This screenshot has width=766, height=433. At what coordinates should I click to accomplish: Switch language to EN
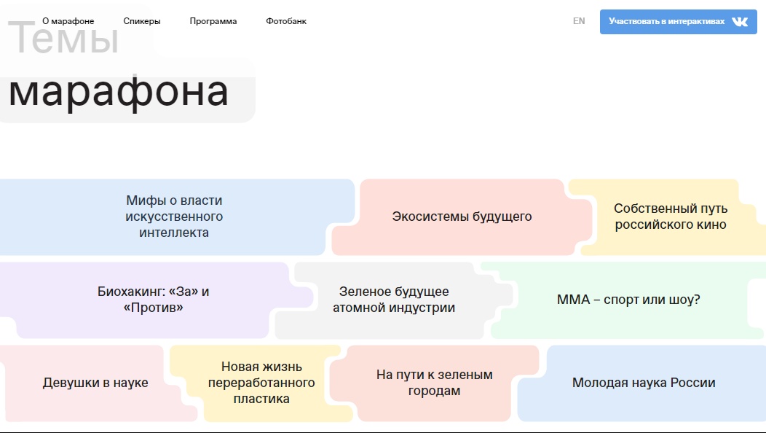[x=579, y=21]
